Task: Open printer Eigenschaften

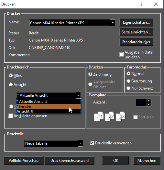Action: pos(136,22)
